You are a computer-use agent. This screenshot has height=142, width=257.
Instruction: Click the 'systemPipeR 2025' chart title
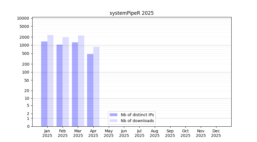pos(132,13)
